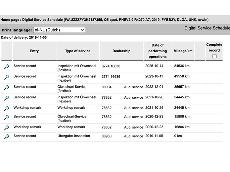
Task: Click Date of performing operations header
Action: pos(157,51)
